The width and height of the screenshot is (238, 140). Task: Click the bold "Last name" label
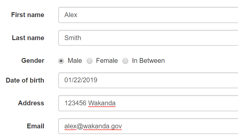point(28,38)
